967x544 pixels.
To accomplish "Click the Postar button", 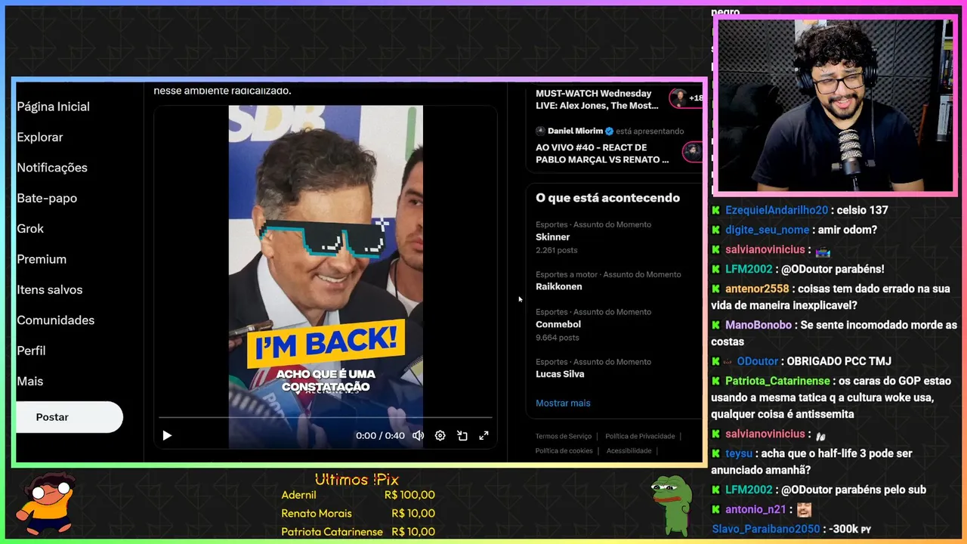I will pyautogui.click(x=69, y=417).
